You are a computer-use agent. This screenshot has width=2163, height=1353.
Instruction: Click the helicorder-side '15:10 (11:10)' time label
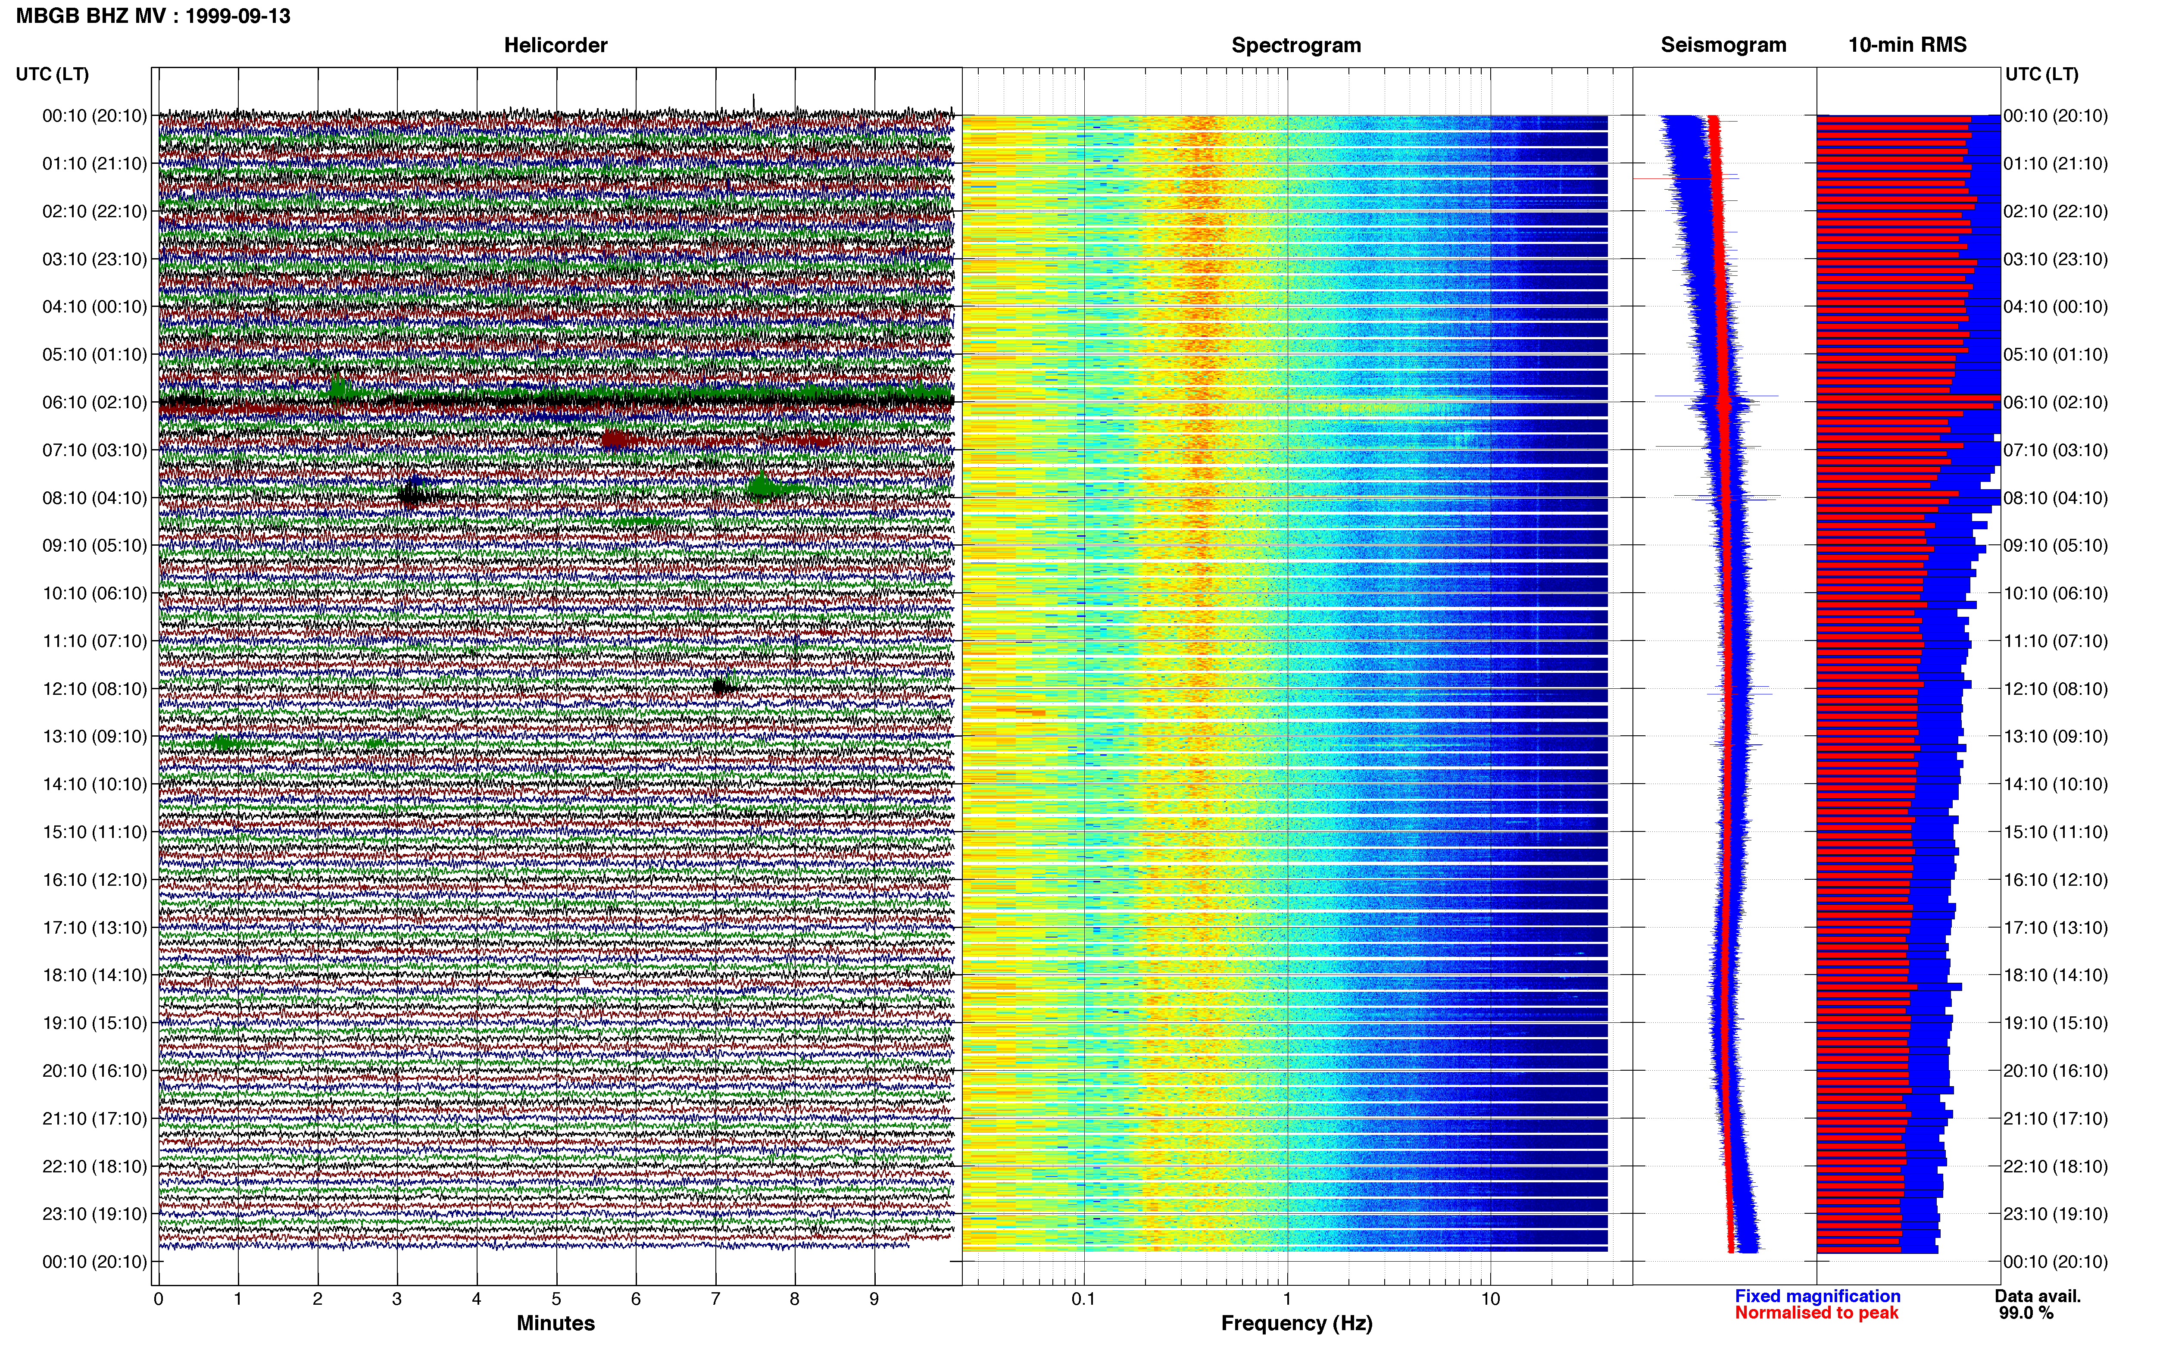(x=95, y=832)
